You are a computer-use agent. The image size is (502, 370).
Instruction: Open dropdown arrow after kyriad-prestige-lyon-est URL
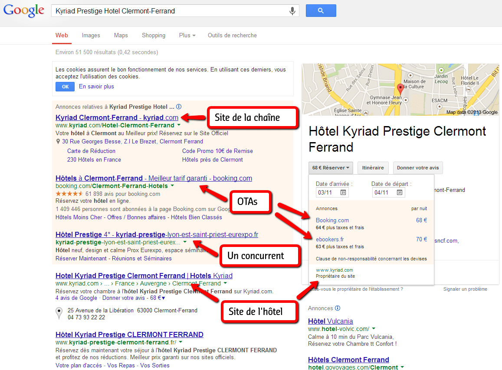point(185,242)
